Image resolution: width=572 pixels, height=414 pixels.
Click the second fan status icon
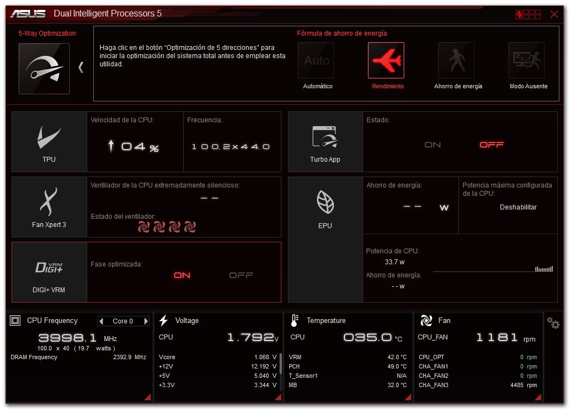159,227
